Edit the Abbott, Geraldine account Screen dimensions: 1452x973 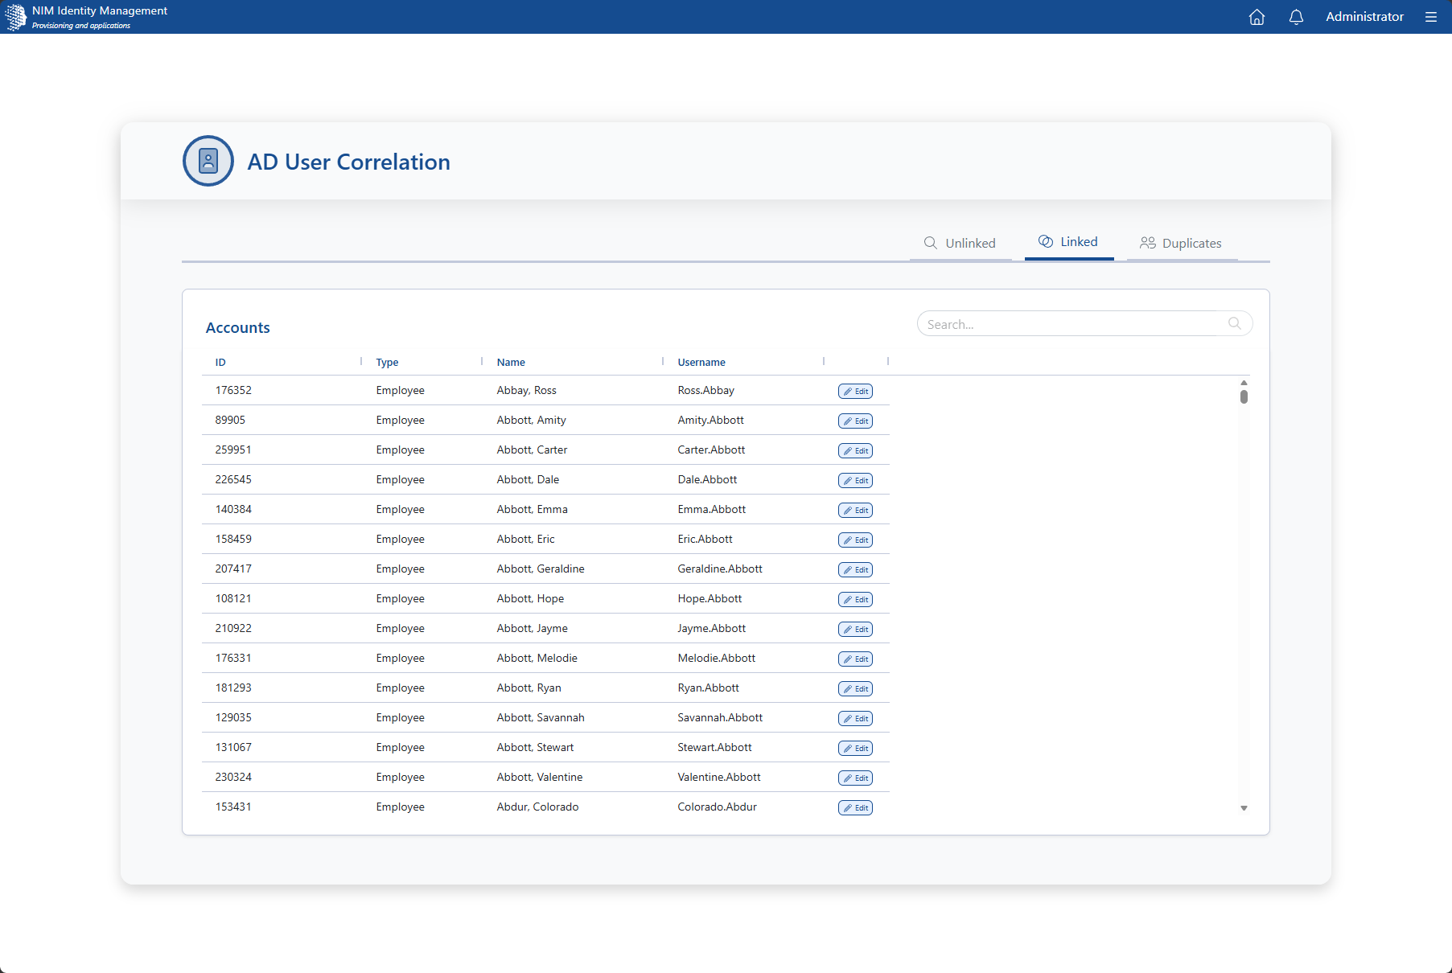pos(855,569)
